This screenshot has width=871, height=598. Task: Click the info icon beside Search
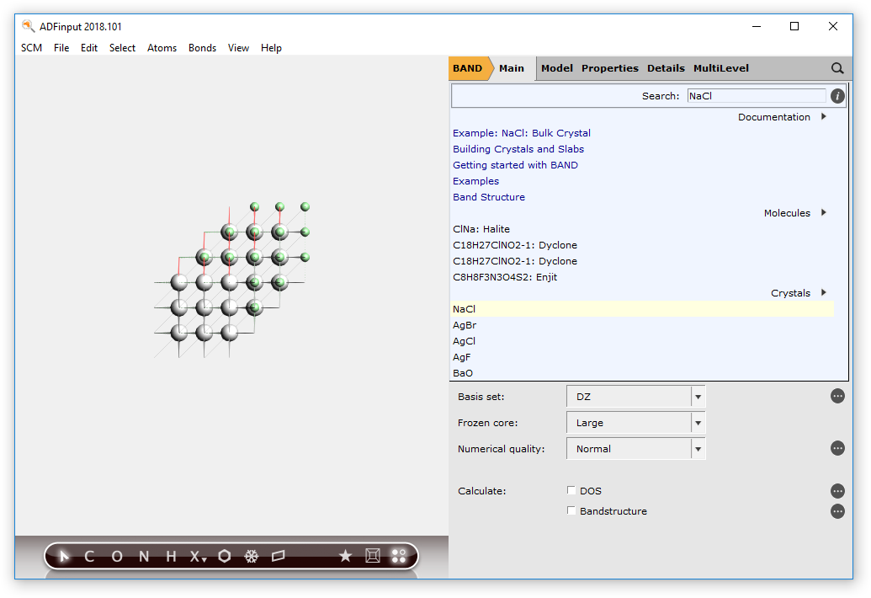(x=837, y=96)
